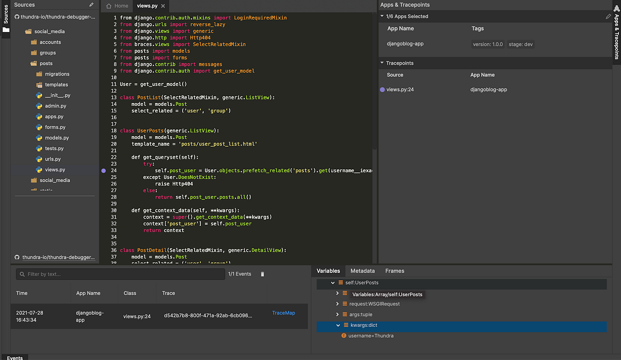The height and width of the screenshot is (360, 621).
Task: Open apps.py in the Sources tree
Action: coord(54,117)
